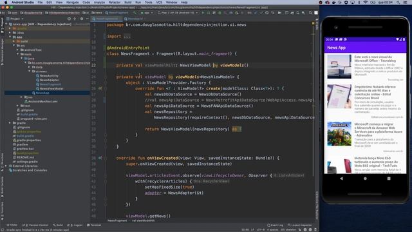Click override gutter icon beside onViewCreated
The image size is (412, 232).
tap(100, 158)
